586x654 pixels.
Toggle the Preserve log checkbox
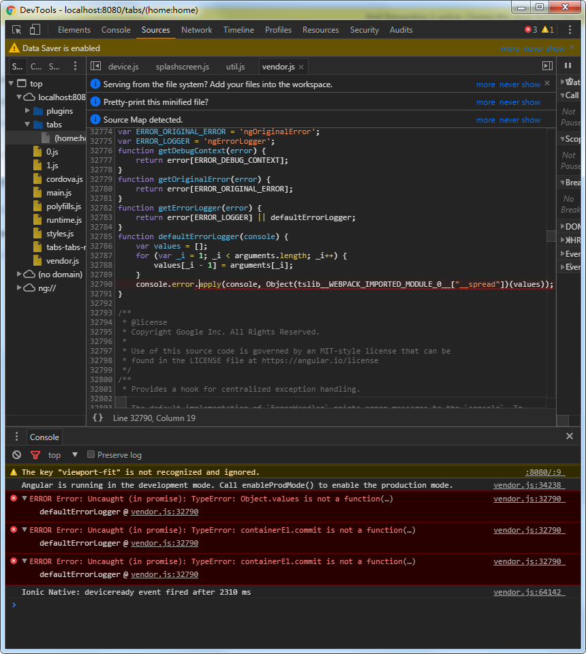point(91,454)
